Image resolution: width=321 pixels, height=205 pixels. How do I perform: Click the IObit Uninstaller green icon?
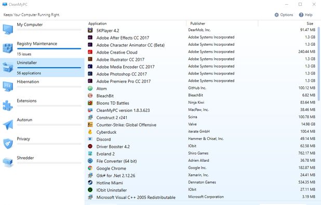[90, 190]
